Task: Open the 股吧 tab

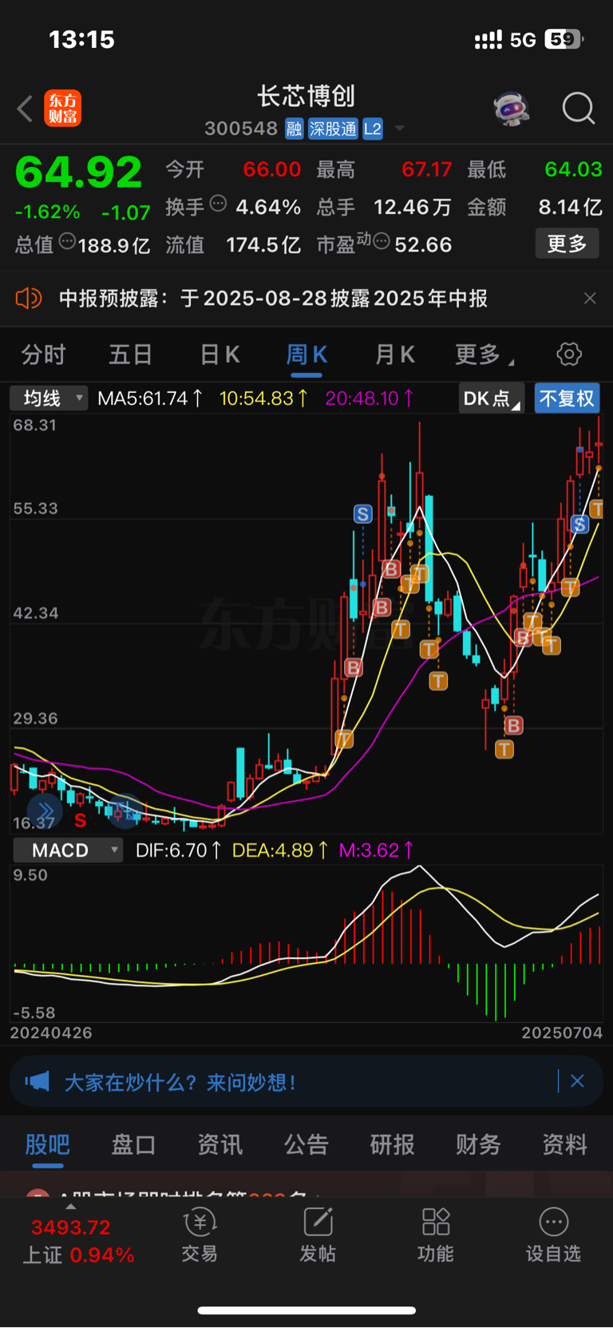Action: 48,1144
